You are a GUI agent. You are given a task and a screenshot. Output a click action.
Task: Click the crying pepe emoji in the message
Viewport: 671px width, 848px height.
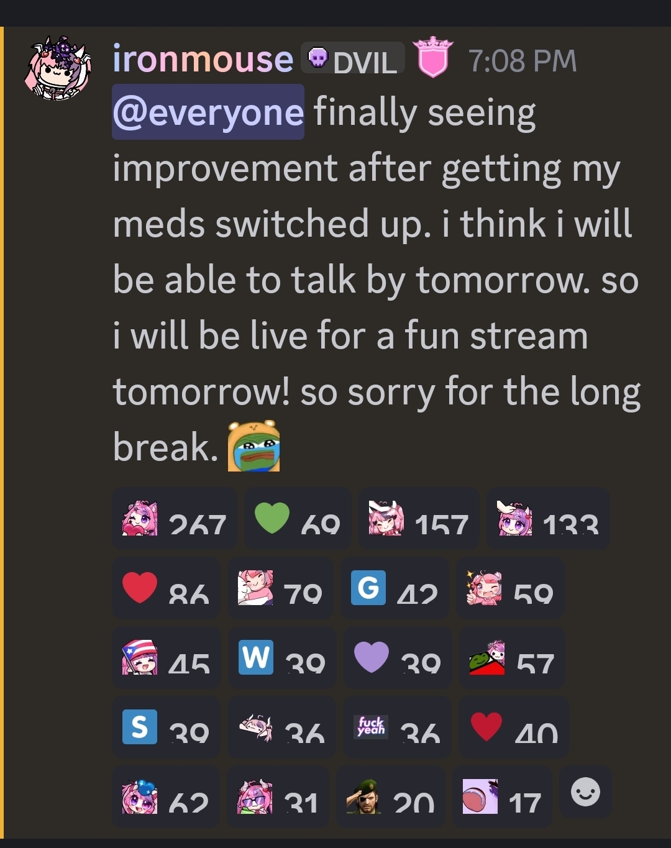[x=253, y=446]
